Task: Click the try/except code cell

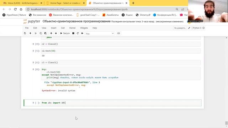Action: click(x=121, y=74)
